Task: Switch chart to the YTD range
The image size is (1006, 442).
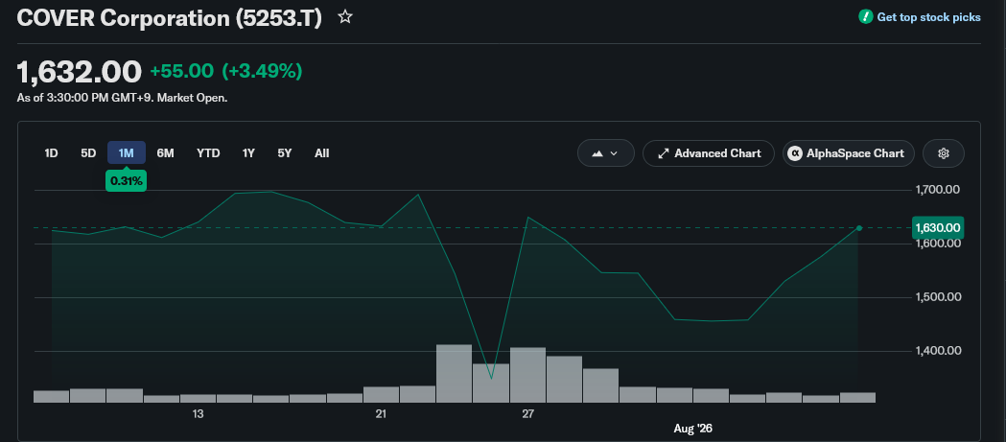Action: click(x=208, y=153)
